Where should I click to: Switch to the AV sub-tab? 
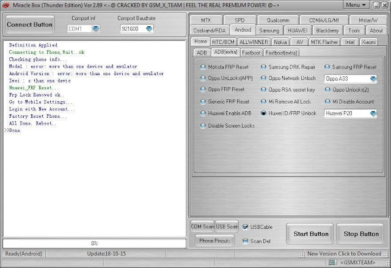point(299,42)
